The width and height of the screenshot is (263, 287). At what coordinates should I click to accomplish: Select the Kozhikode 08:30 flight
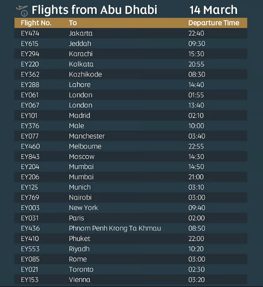pos(131,74)
